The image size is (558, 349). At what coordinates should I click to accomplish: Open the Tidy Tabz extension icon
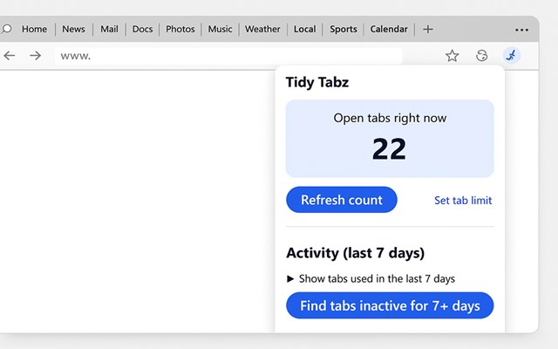coord(512,56)
